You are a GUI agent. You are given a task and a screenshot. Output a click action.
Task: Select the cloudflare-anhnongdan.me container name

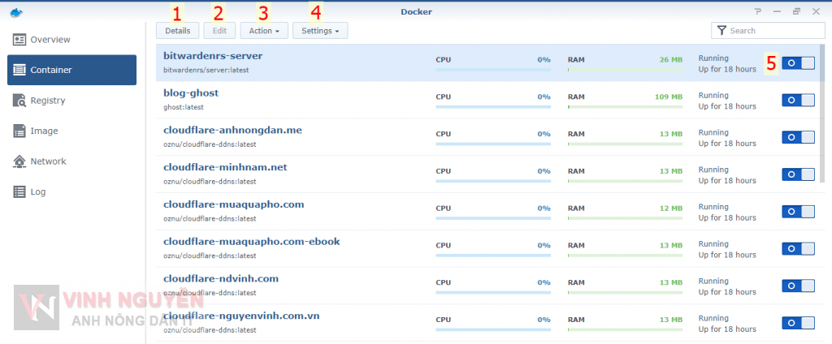click(x=233, y=130)
